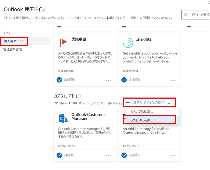Open the ellipsis menu on 実施項目 card

coord(108,81)
